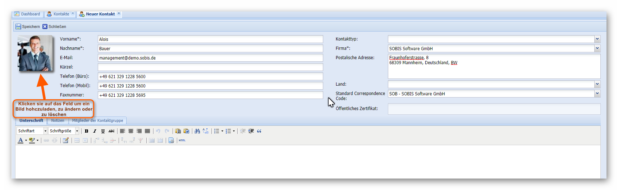The image size is (618, 190).
Task: Open the Kontakttyp dropdown
Action: coord(597,39)
